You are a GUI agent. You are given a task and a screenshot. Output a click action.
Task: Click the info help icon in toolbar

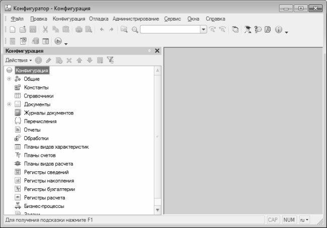[278, 30]
